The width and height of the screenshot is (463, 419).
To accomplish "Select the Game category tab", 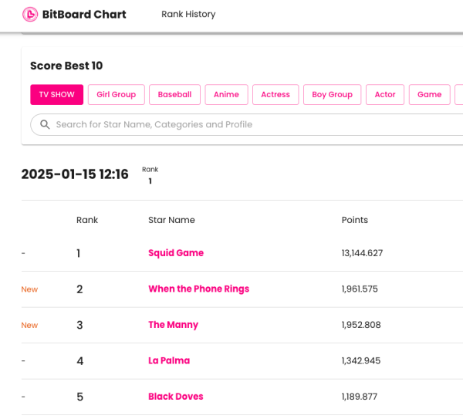I will pos(429,95).
